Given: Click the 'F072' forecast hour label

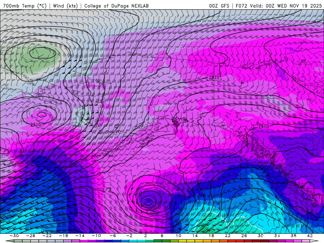Looking at the screenshot, I should pos(241,6).
